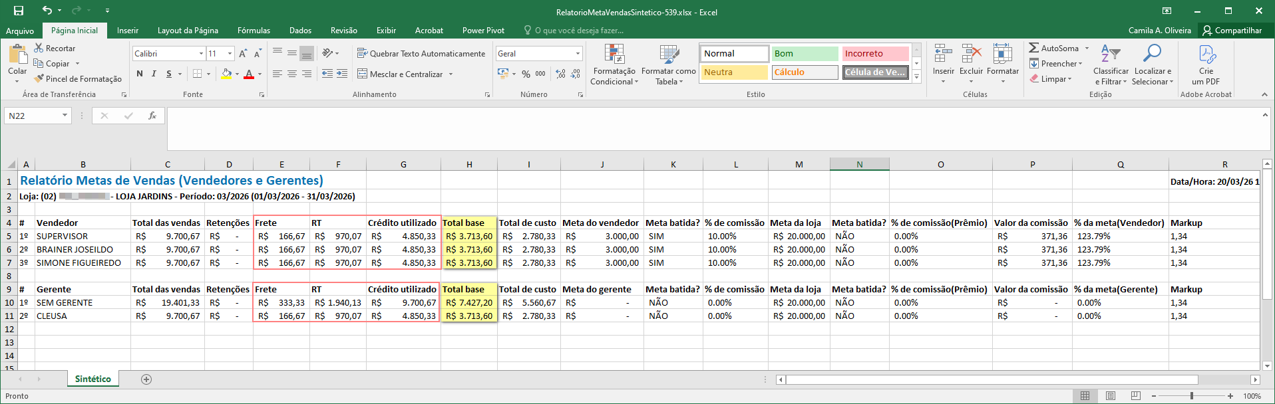Switch to the Dados ribbon tab

pyautogui.click(x=300, y=31)
